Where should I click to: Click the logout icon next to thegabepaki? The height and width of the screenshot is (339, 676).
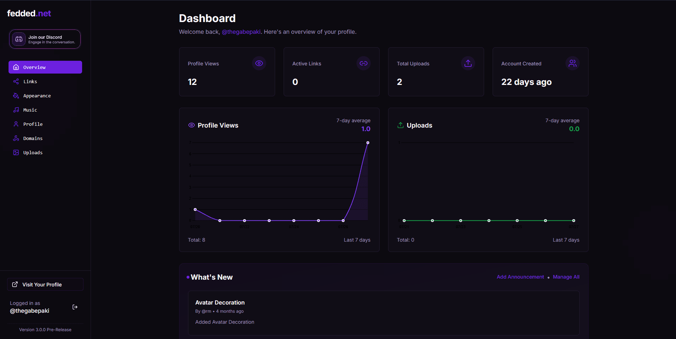tap(75, 307)
